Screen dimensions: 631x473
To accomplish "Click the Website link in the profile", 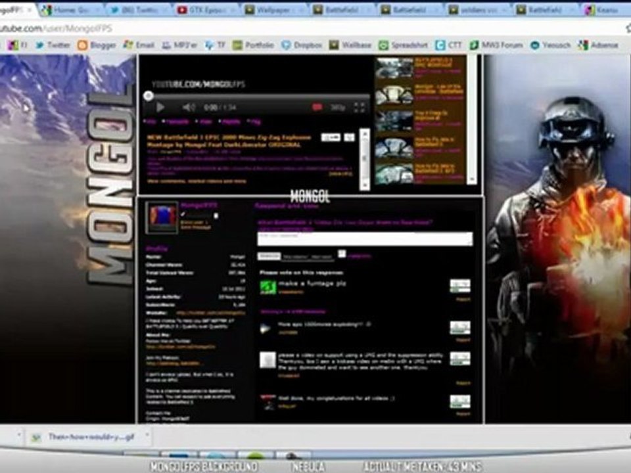I will point(211,313).
